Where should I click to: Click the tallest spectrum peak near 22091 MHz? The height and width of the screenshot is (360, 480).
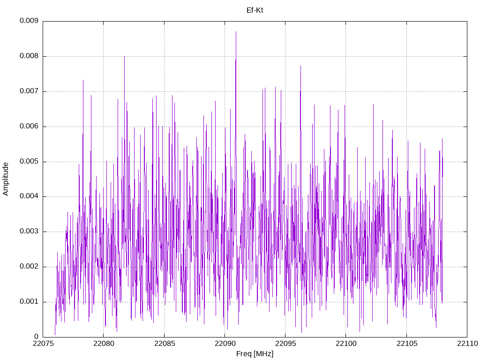click(x=236, y=32)
